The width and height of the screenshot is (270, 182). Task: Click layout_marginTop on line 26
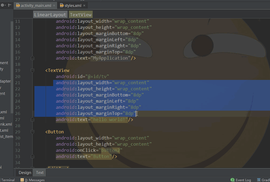click(99, 113)
